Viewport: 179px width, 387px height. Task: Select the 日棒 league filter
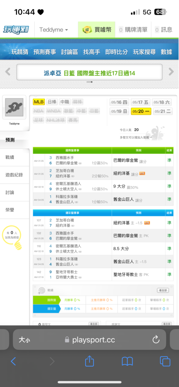point(52,102)
